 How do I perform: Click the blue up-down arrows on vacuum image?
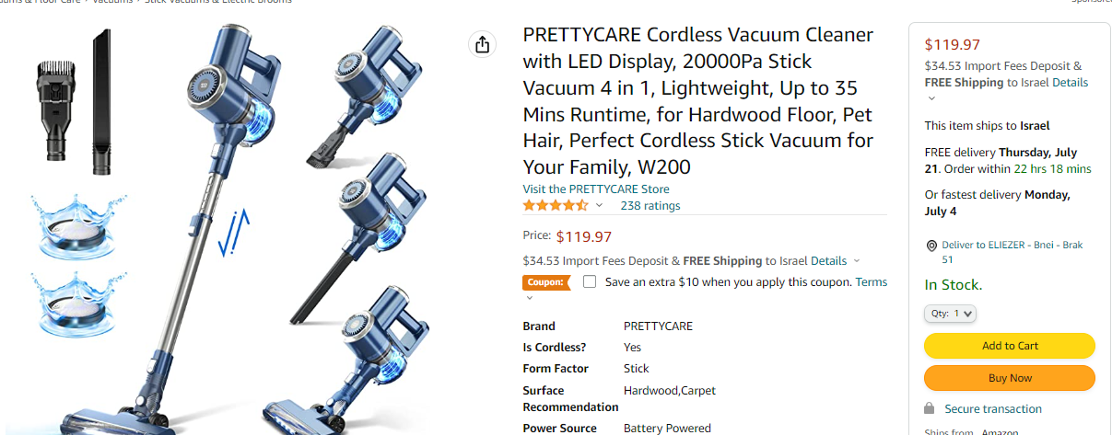234,232
